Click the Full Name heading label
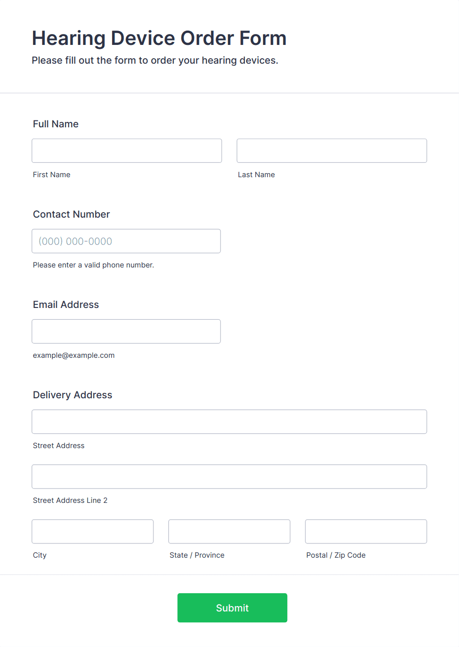 pyautogui.click(x=56, y=124)
